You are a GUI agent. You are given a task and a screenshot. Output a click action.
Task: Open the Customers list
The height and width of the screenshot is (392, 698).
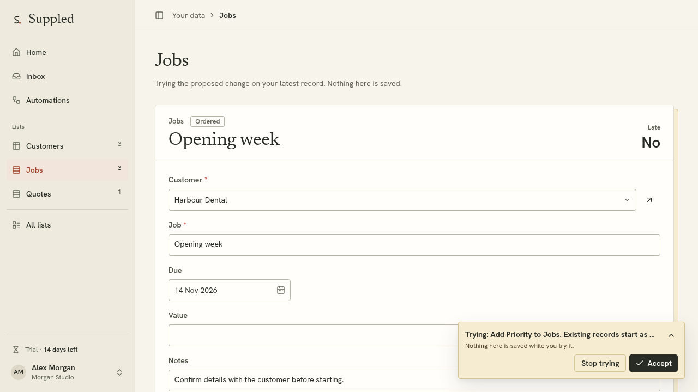[x=67, y=146]
